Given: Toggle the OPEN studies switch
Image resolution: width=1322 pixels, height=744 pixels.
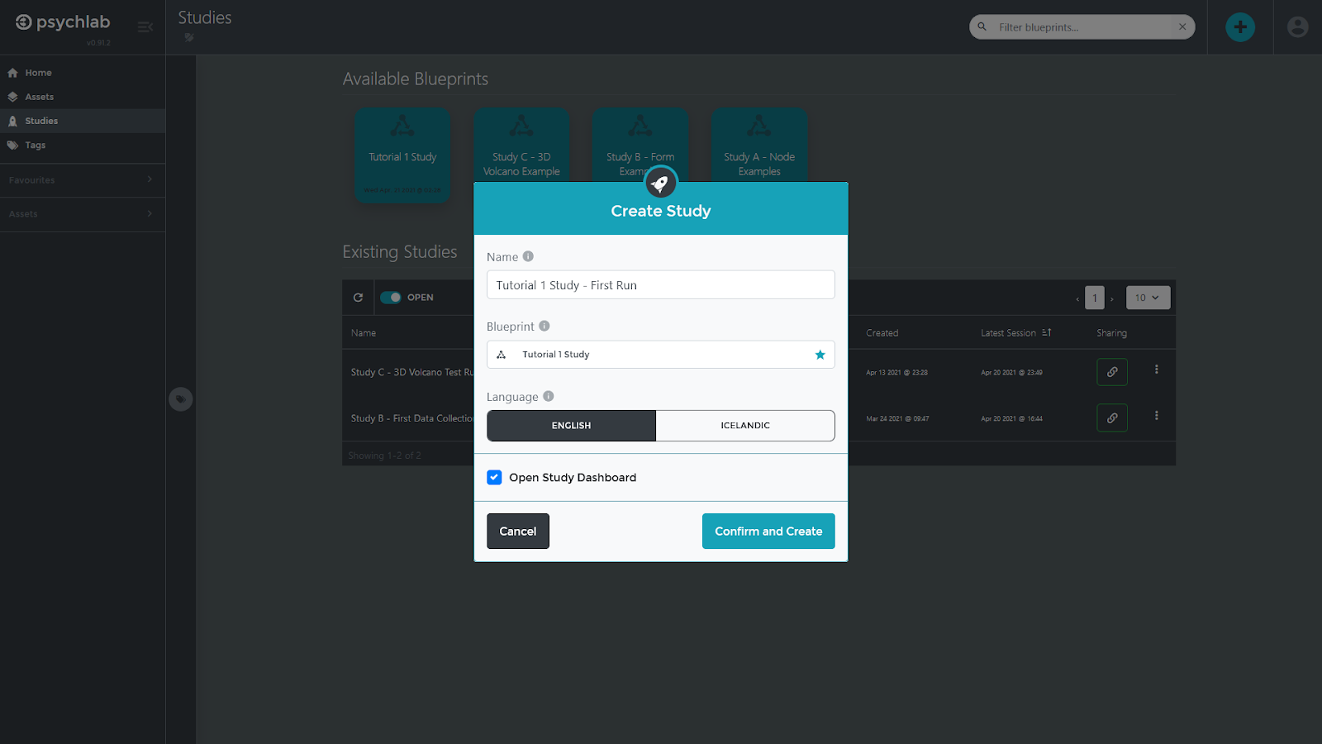Looking at the screenshot, I should pyautogui.click(x=391, y=298).
